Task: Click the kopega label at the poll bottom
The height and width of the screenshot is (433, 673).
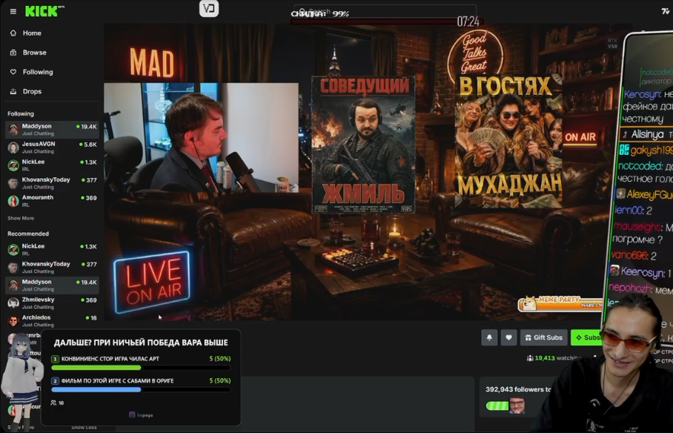Action: click(142, 415)
